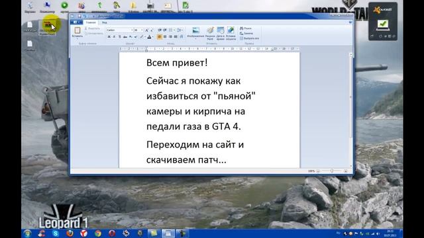Click Select all (Выбрать все)

coord(249,38)
